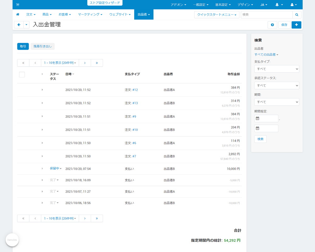Click the search magnifier button
The width and height of the screenshot is (315, 252).
(x=296, y=15)
